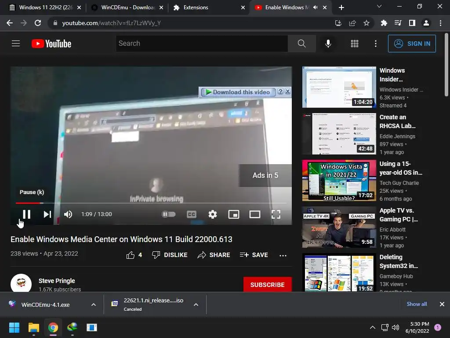Open the SHARE dialog
This screenshot has height=338, width=450.
[x=214, y=255]
